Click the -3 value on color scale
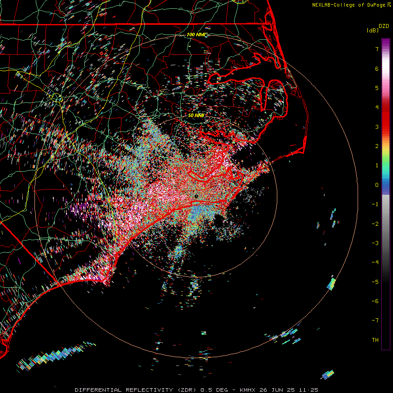This screenshot has width=393, height=393. (375, 243)
